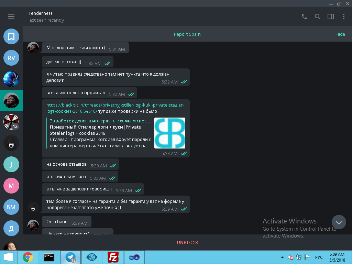Viewport: 352px width, 264px height.
Task: Open FileZilla from the taskbar
Action: tap(113, 257)
